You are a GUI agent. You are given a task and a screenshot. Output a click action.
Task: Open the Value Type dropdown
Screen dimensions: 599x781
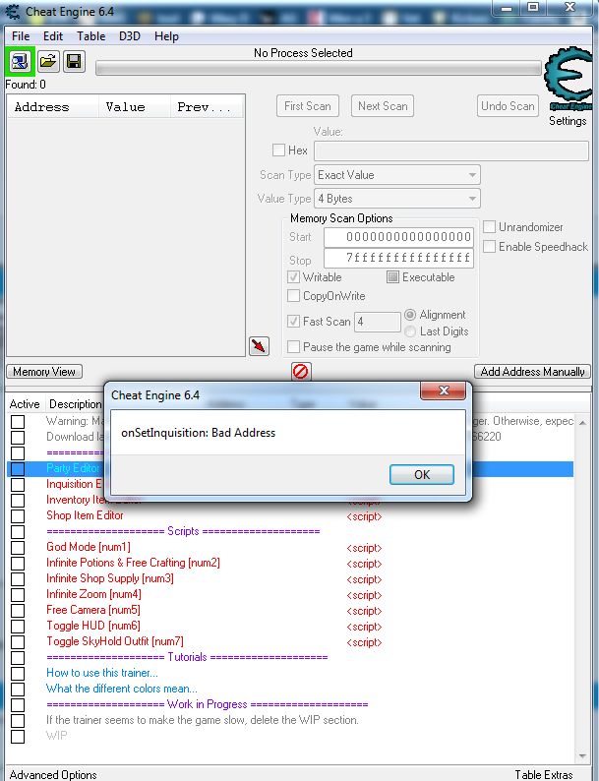tap(397, 199)
